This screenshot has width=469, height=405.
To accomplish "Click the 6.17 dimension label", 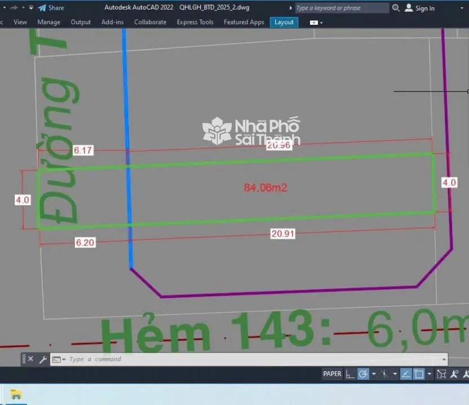I will click(83, 150).
